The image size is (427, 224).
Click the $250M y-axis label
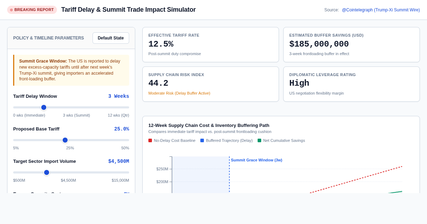[162, 169]
